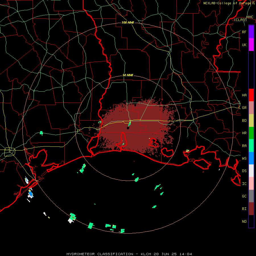Click the GR pink legend swatch
Screen dimensions: 256x256
pos(251,108)
